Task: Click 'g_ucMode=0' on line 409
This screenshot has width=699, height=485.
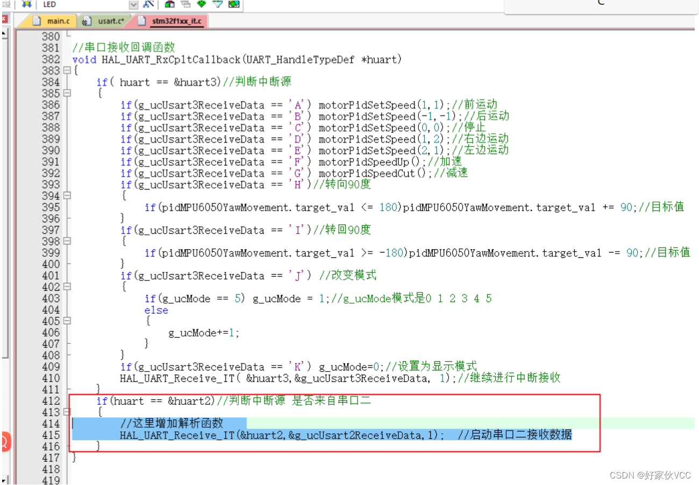Action: 349,367
